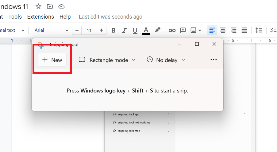Justify the text alignment

click(244, 30)
